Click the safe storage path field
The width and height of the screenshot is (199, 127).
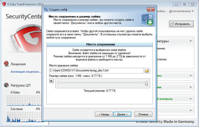(96, 71)
